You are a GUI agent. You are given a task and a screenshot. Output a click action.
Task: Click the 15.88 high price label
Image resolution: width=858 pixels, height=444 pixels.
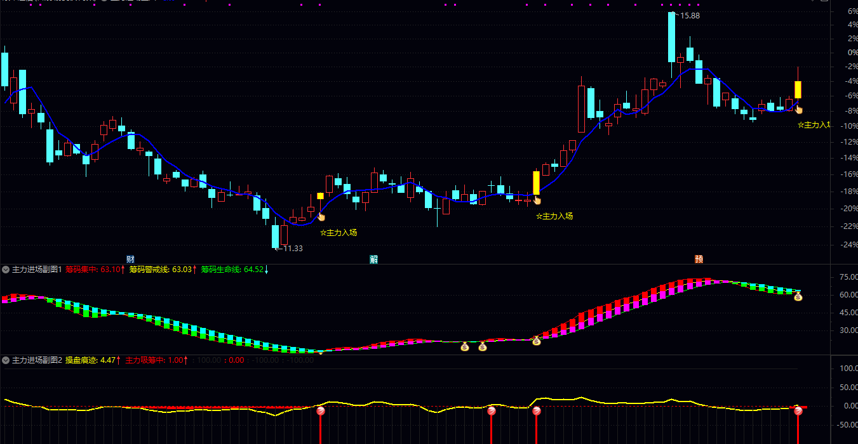(690, 16)
